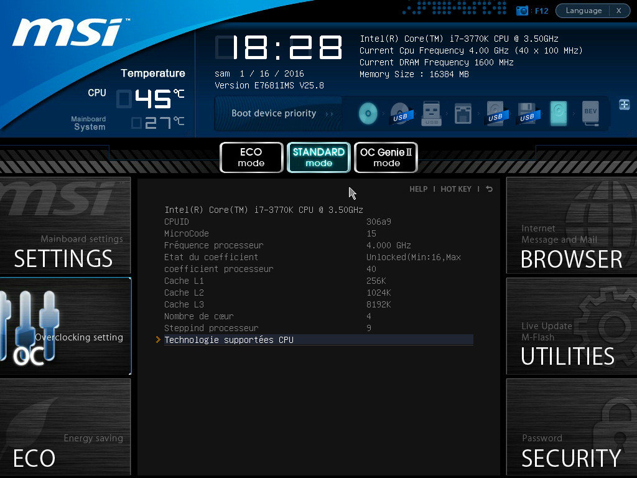
Task: Click the date sam 1 / 16 / 2016
Action: [259, 73]
